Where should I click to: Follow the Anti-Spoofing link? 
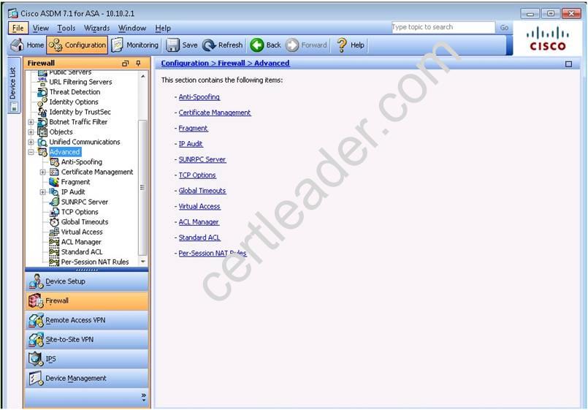point(199,96)
